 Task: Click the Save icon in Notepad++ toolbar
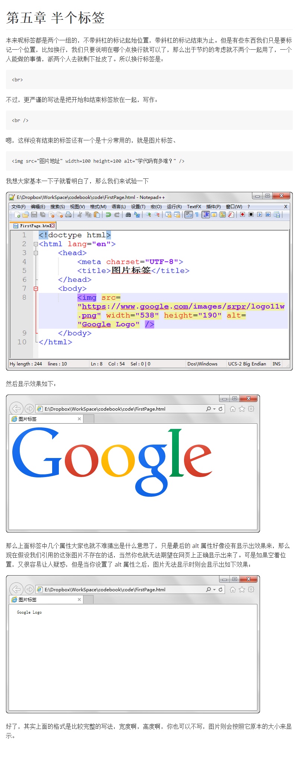point(34,215)
